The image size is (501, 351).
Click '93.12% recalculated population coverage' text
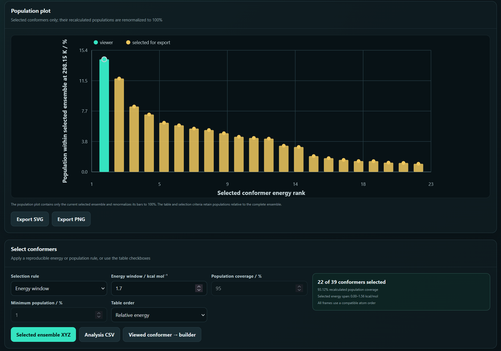[348, 290]
